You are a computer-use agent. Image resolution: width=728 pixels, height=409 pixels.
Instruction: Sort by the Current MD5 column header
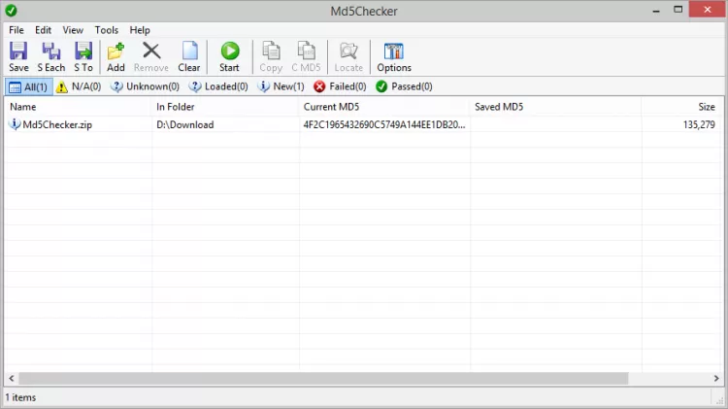[384, 107]
